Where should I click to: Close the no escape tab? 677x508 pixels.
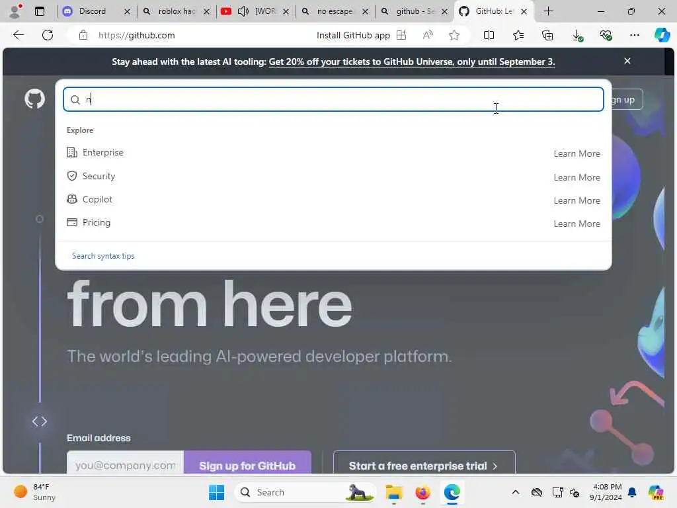pos(365,12)
